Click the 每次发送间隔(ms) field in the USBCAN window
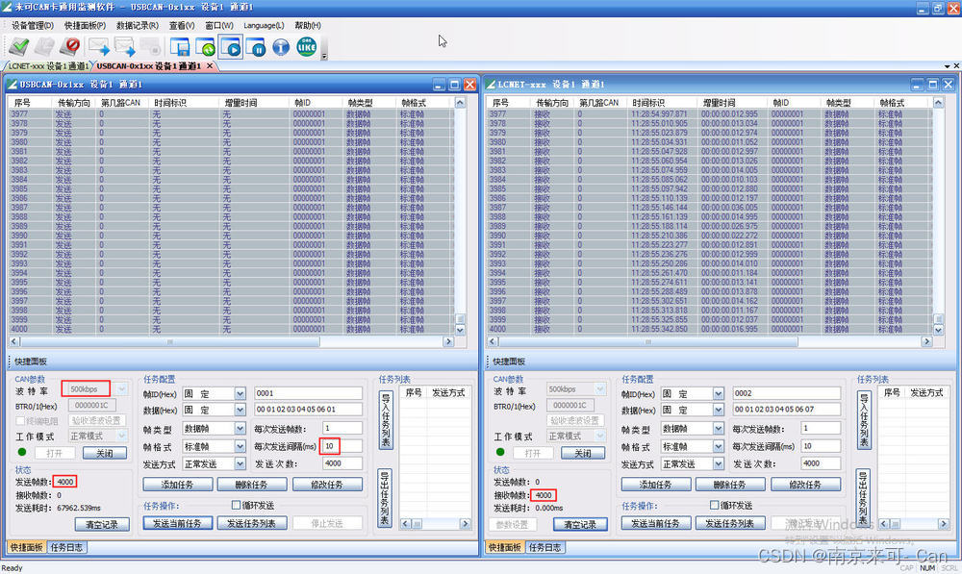This screenshot has height=574, width=962. coord(342,446)
